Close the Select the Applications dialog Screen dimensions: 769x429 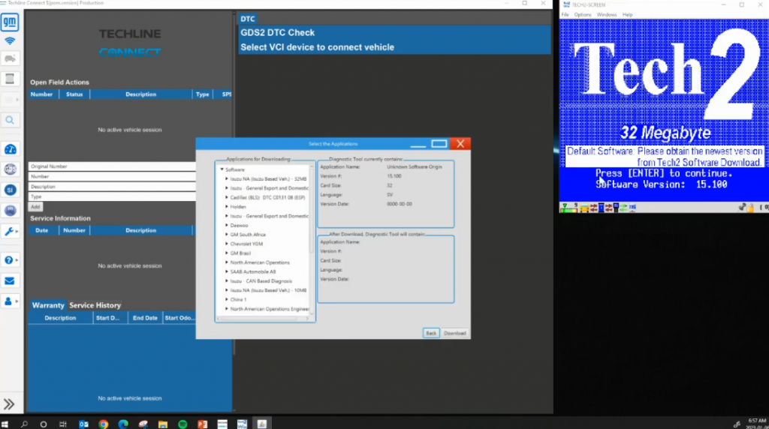pyautogui.click(x=460, y=143)
